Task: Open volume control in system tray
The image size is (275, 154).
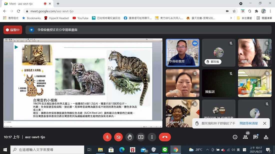Action: (x=233, y=150)
